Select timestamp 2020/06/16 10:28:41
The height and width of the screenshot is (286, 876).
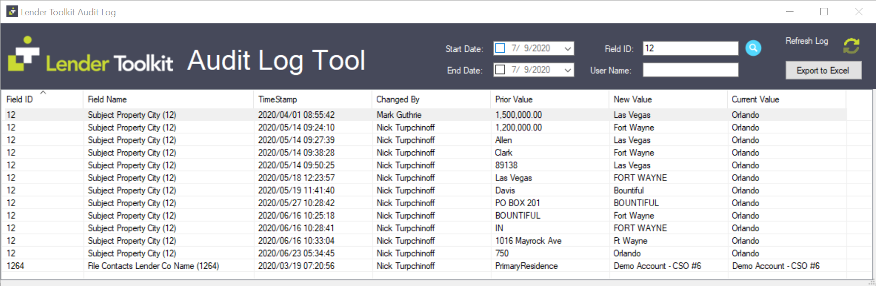[x=296, y=228]
